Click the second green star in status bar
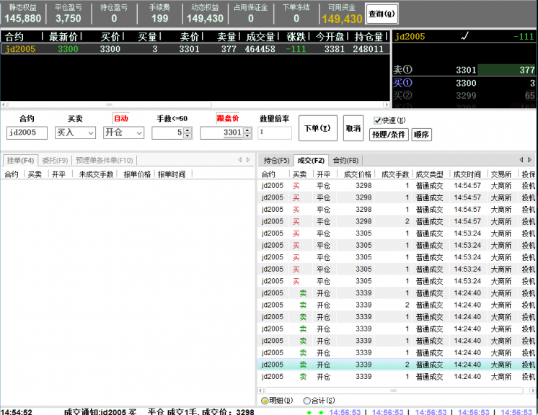The image size is (538, 415). (321, 412)
